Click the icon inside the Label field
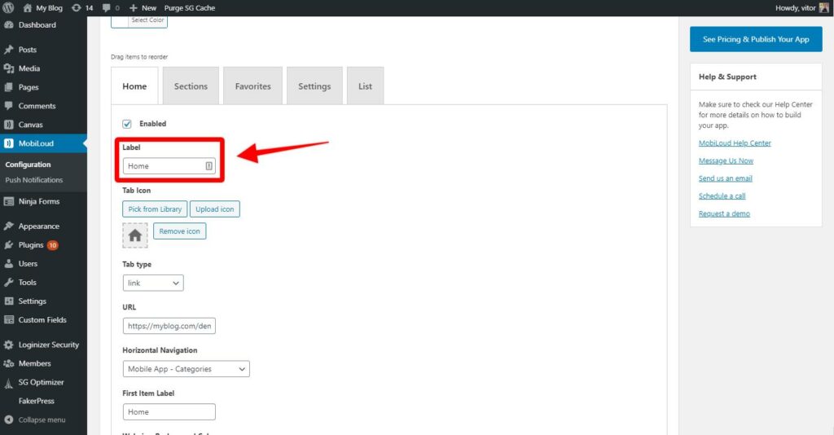Viewport: 834px width, 435px height. click(x=209, y=166)
